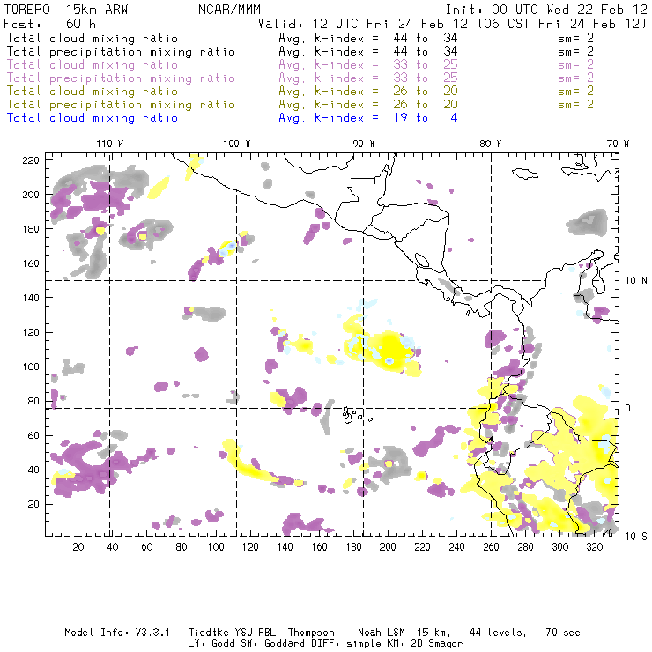Select the "80 W" longitude label
This screenshot has width=652, height=652.
(491, 144)
